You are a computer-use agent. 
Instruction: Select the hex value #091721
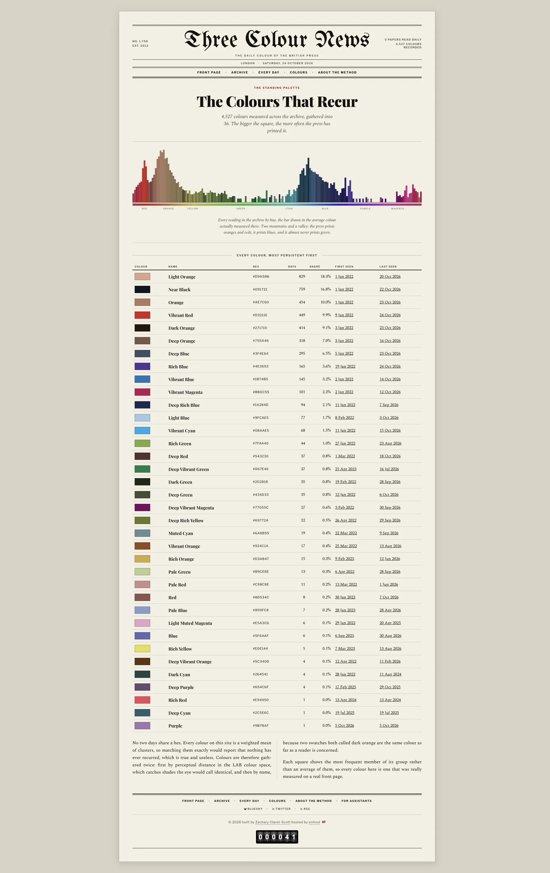tap(260, 289)
